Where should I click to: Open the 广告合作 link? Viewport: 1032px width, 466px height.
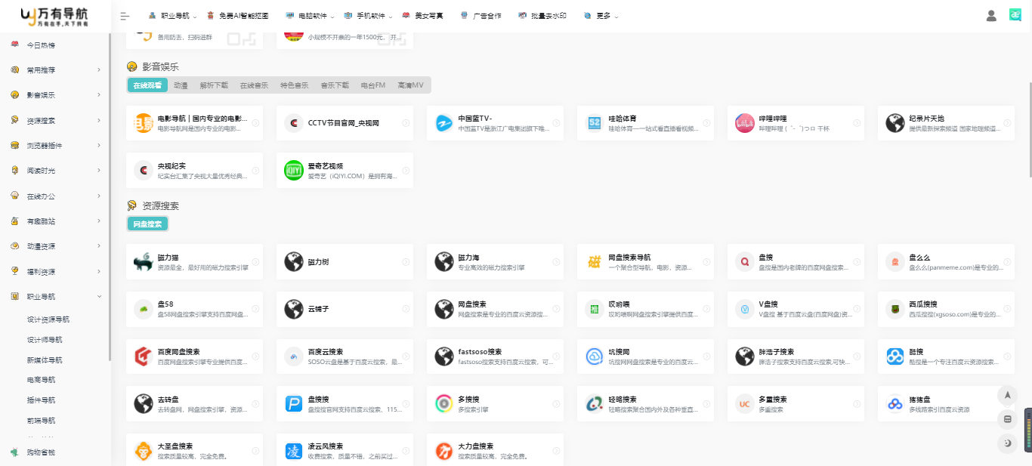tap(480, 16)
